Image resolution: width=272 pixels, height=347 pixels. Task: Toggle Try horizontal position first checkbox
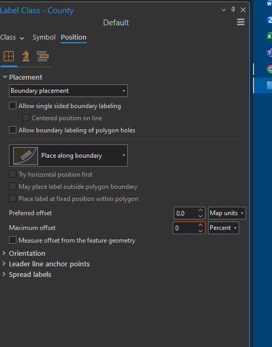(x=13, y=174)
